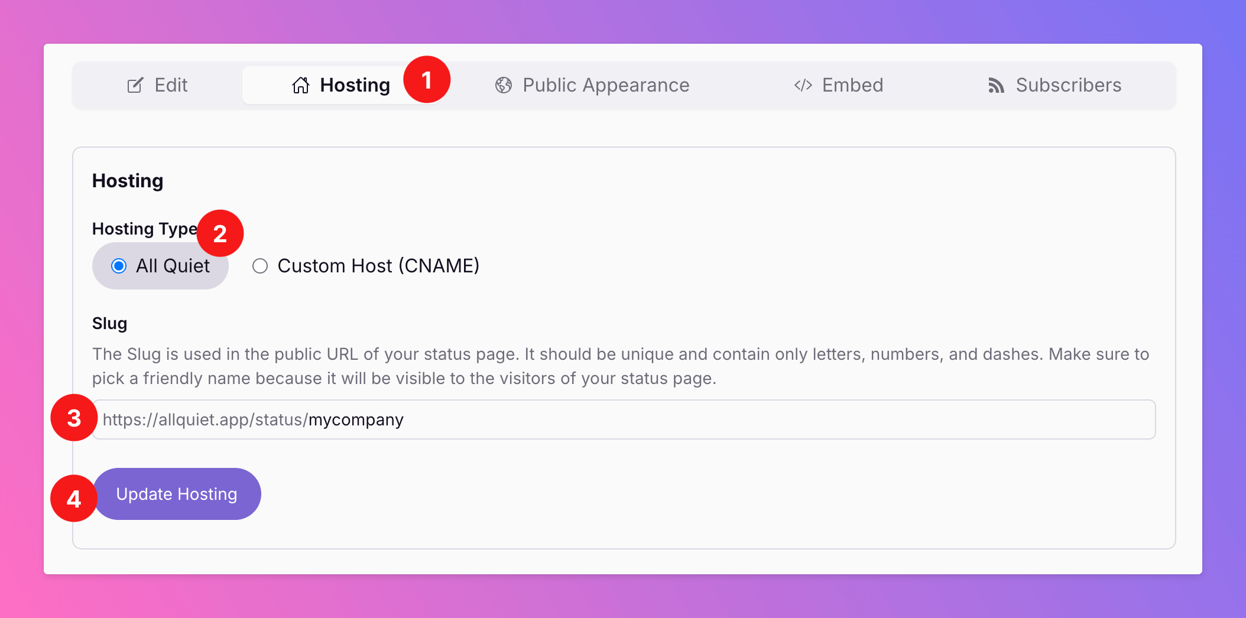Click the slug description paragraph text
The height and width of the screenshot is (618, 1246).
[x=621, y=366]
